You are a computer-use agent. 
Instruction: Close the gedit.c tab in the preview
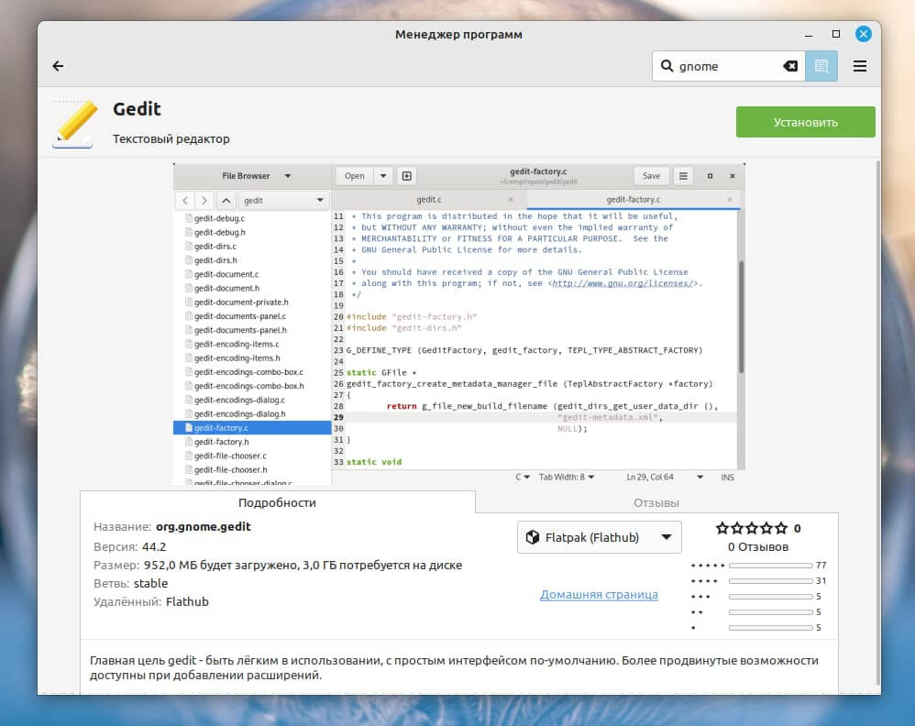tap(511, 200)
